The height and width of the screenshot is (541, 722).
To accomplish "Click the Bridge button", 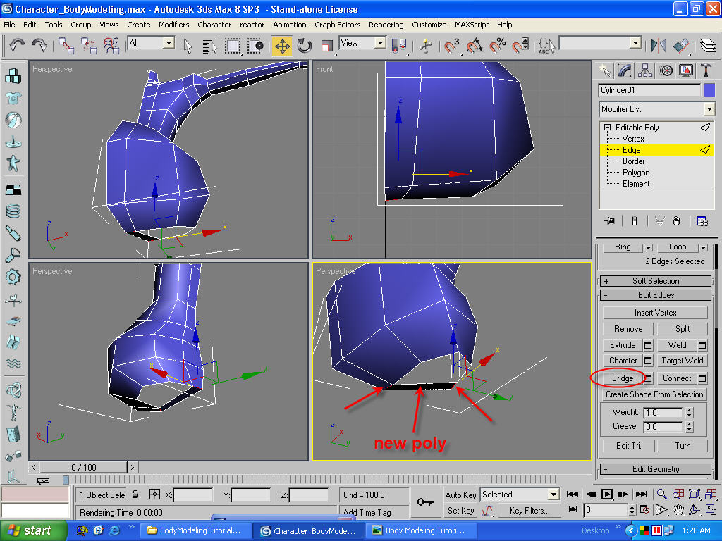I will point(623,378).
